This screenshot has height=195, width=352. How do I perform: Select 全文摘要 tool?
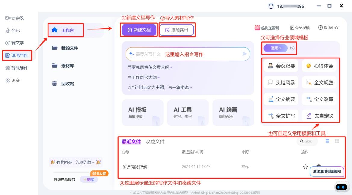tap(281, 99)
